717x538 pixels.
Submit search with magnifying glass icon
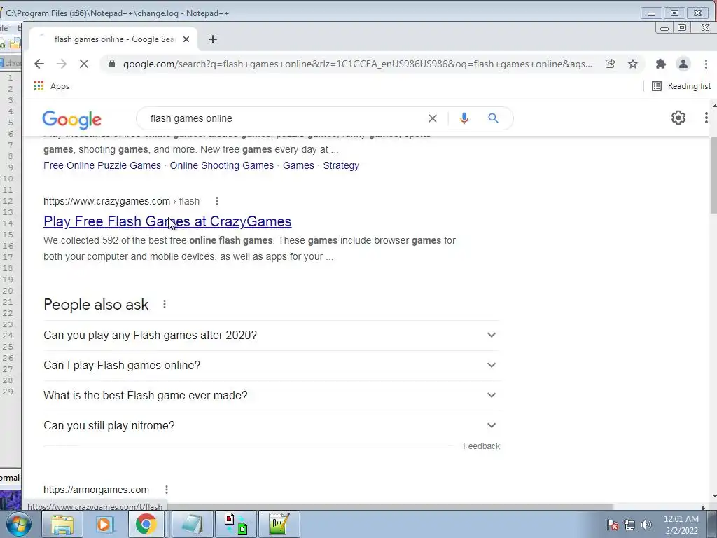[x=493, y=118]
